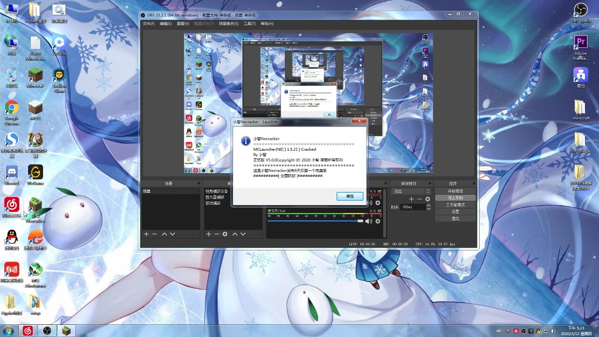Open source properties with the gear icon
The image size is (599, 337).
pos(225,234)
